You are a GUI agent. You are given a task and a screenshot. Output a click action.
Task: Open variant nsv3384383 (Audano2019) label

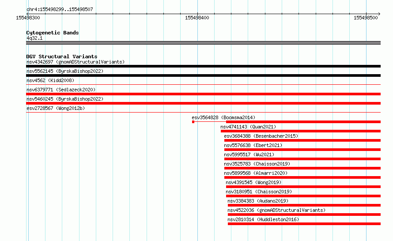(258, 201)
